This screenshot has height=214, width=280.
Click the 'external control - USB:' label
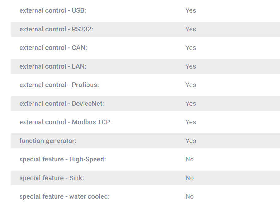(x=53, y=10)
